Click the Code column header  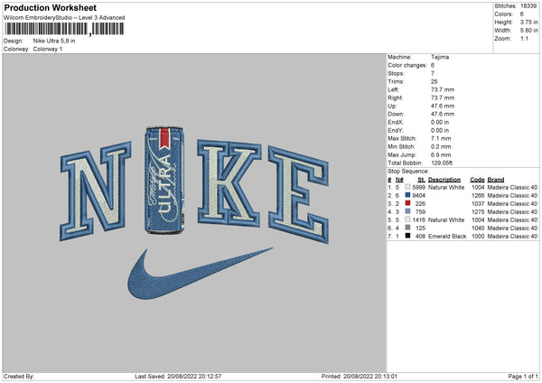tap(477, 180)
